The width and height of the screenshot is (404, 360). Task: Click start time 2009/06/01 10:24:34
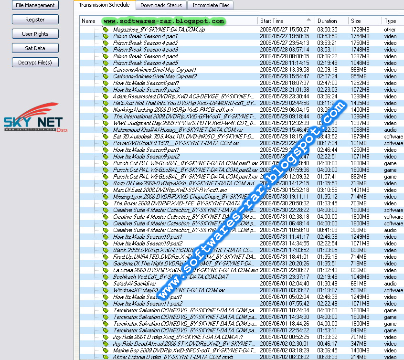click(285, 310)
